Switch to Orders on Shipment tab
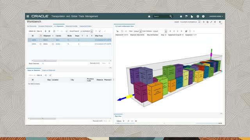This screenshot has width=250, height=140. pyautogui.click(x=48, y=70)
